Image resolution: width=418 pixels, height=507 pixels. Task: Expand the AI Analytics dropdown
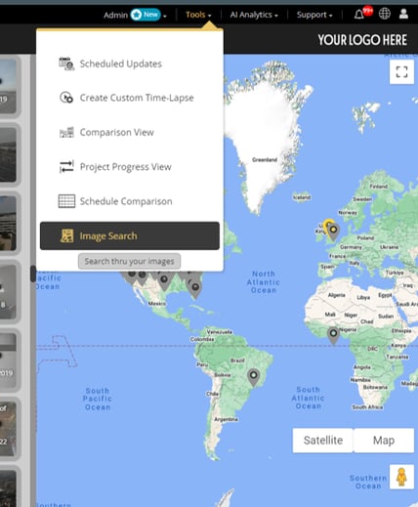point(254,15)
